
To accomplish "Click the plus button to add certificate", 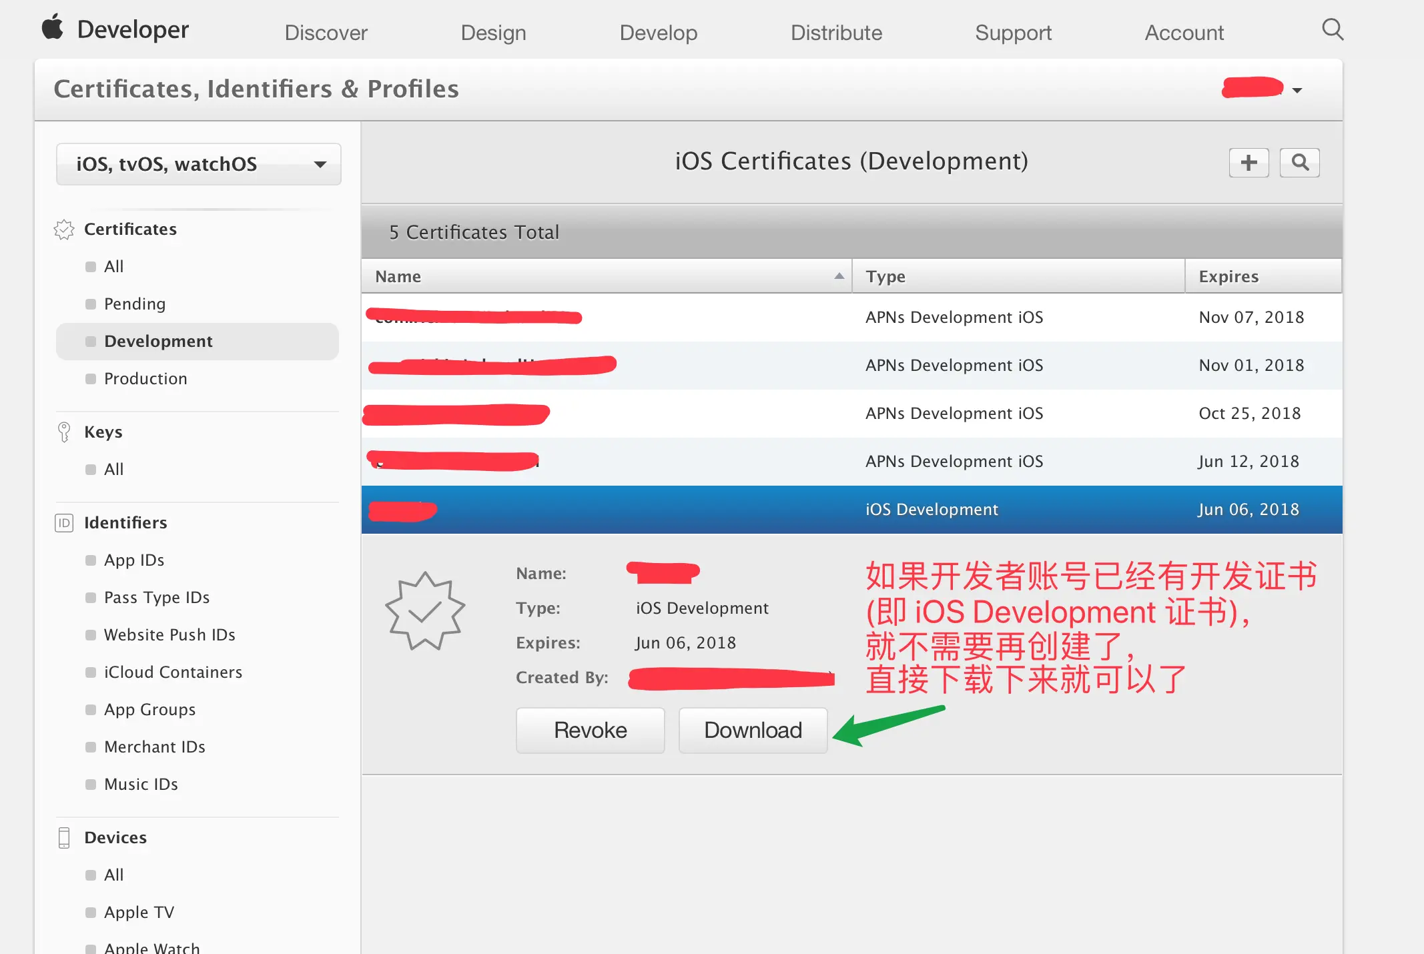I will tap(1249, 162).
